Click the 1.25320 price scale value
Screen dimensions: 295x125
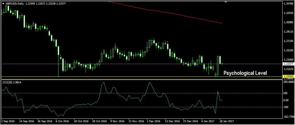(x=289, y=50)
